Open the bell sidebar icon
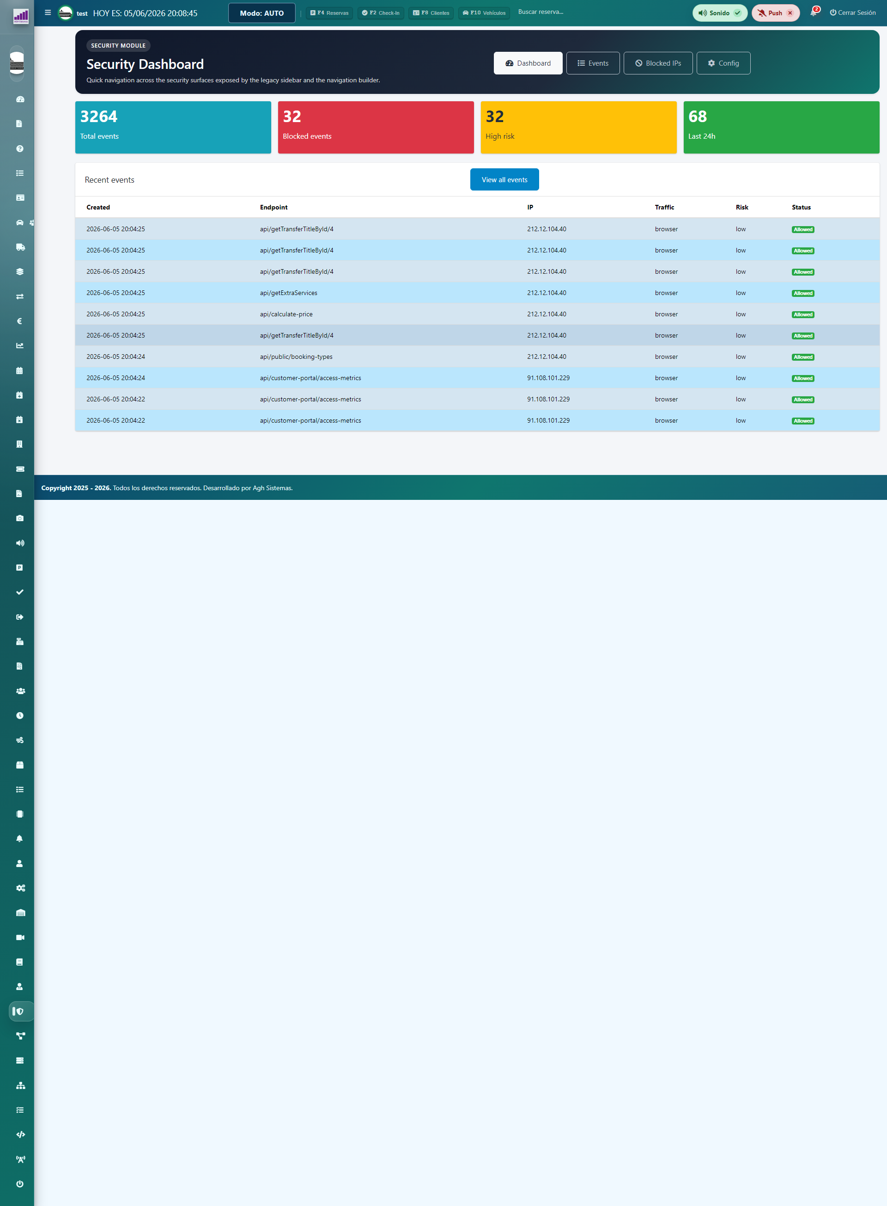This screenshot has width=887, height=1206. tap(20, 838)
